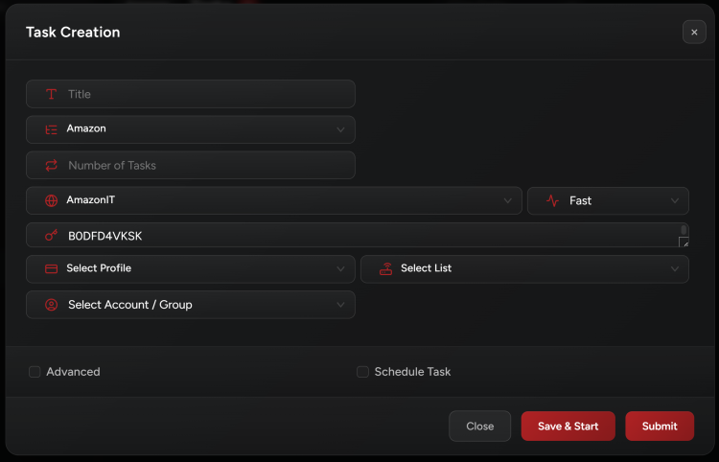
Task: Click the upload icon in Select List
Action: point(385,268)
